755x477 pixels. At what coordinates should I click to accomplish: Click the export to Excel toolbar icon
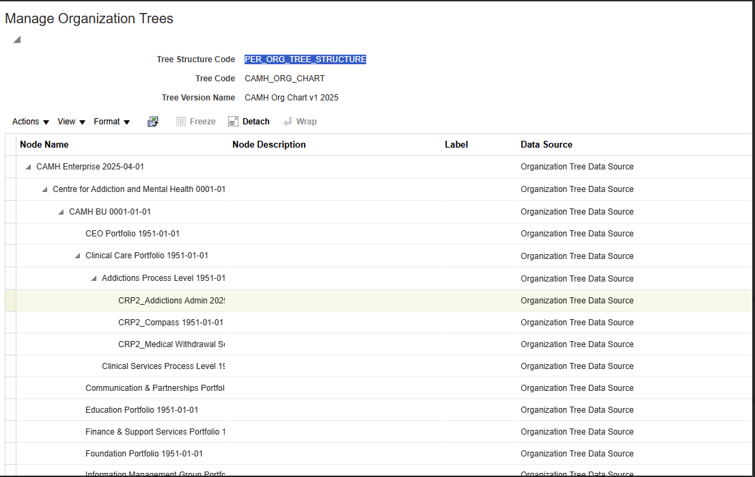(153, 121)
